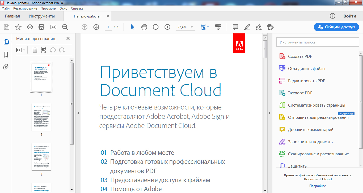Delete selected page with trash icon
The image size is (363, 193).
pyautogui.click(x=35, y=50)
